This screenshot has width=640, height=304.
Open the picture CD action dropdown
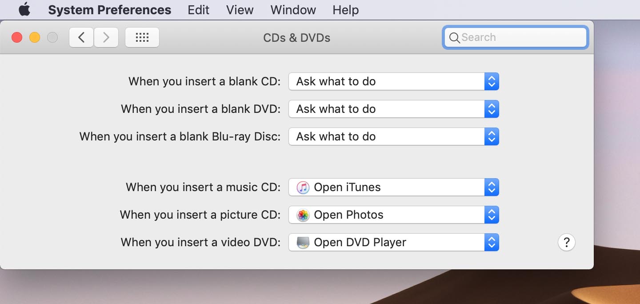pos(394,215)
